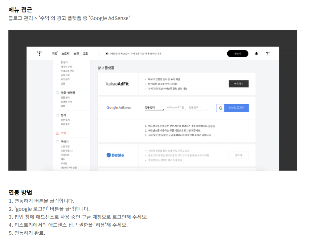Select the highlighted 수익 menu item
The width and height of the screenshot is (317, 242).
[63, 133]
